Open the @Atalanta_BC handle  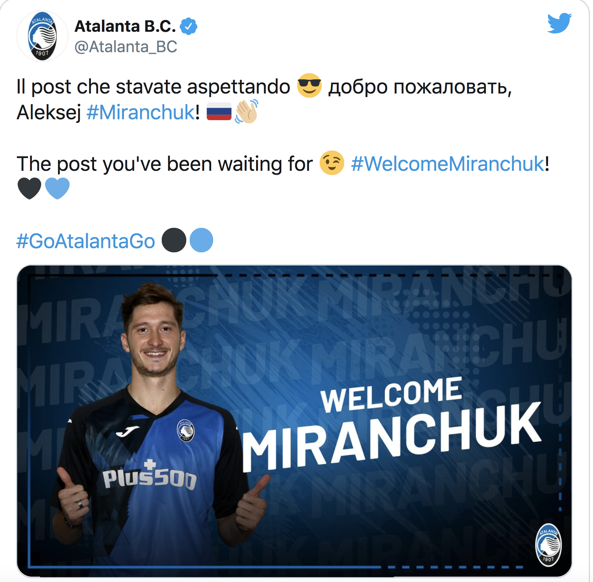[126, 47]
